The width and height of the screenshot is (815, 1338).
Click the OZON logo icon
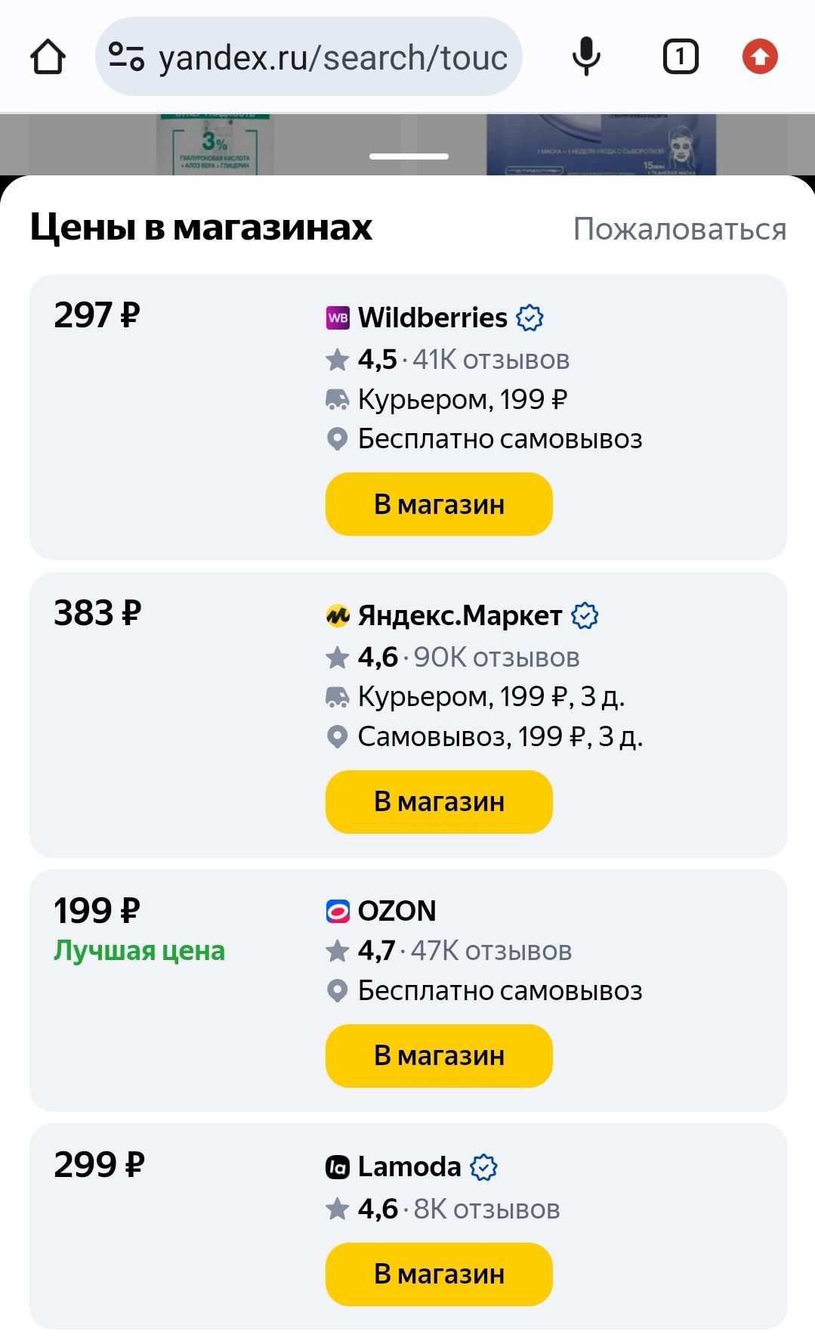point(338,912)
